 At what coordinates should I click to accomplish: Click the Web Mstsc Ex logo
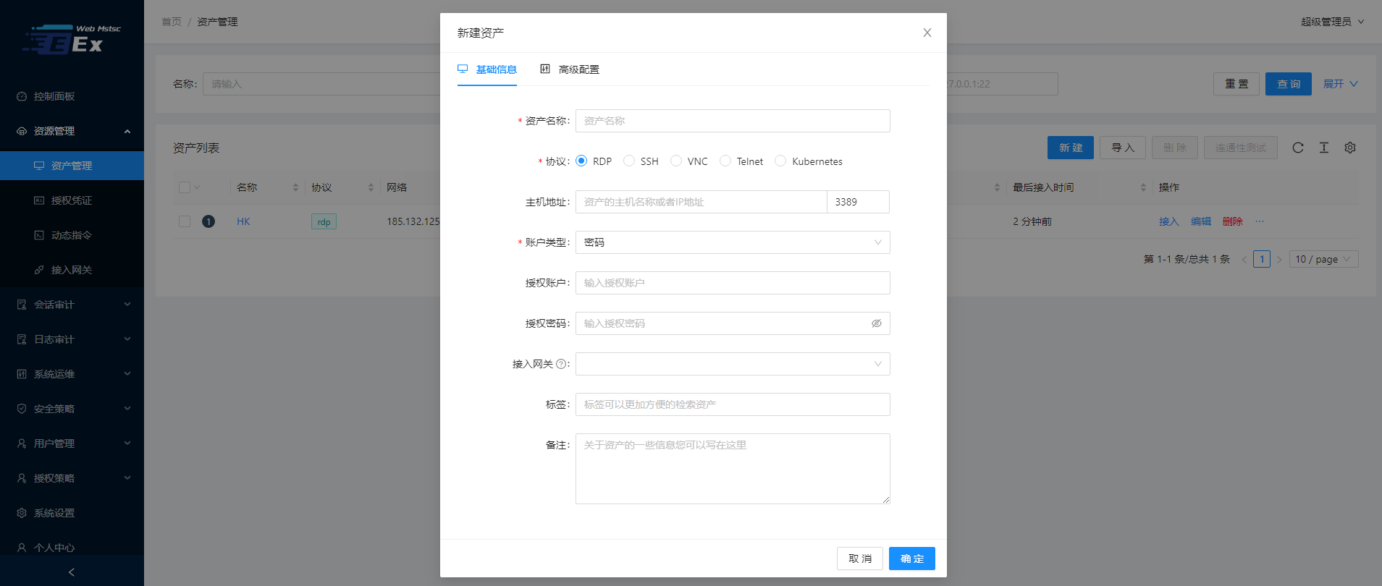(72, 41)
